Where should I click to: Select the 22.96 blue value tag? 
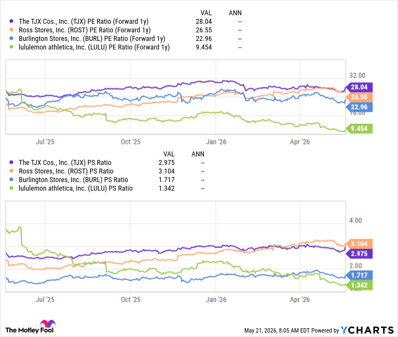(359, 107)
